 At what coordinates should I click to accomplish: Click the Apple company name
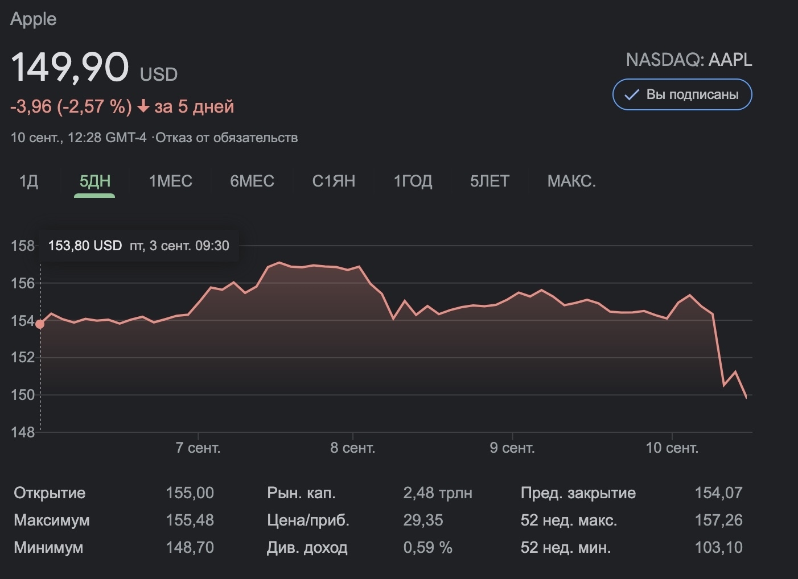point(34,19)
